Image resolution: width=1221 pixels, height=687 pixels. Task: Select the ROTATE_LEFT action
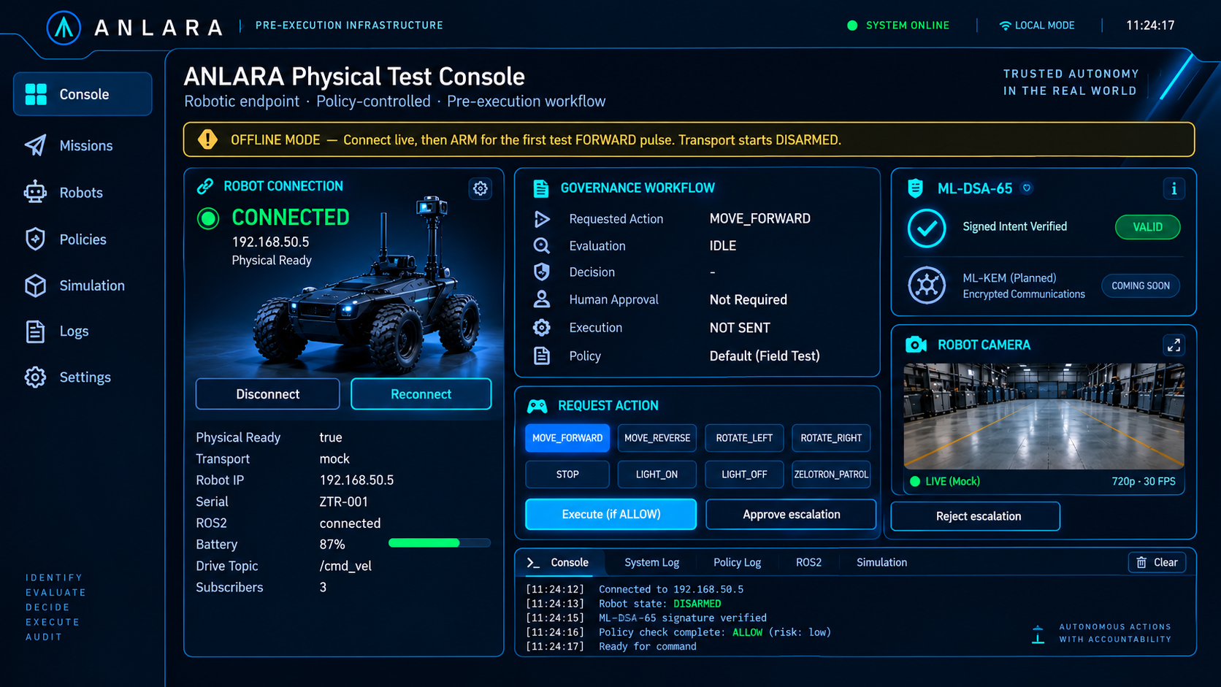coord(744,438)
